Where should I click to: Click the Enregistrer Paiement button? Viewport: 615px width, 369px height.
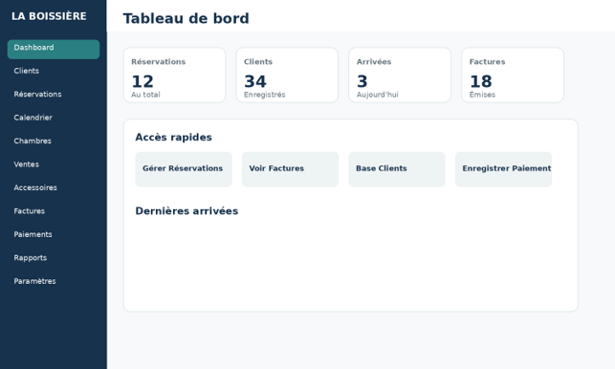503,169
